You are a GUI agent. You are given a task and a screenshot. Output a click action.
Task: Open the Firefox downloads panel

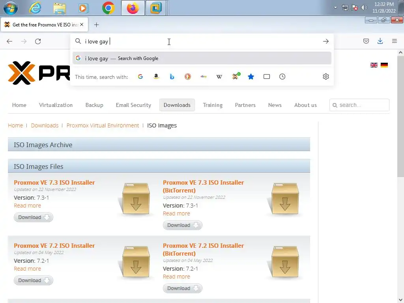coord(380,41)
